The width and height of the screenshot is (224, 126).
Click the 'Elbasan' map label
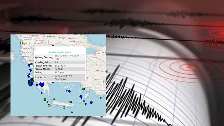26,48
